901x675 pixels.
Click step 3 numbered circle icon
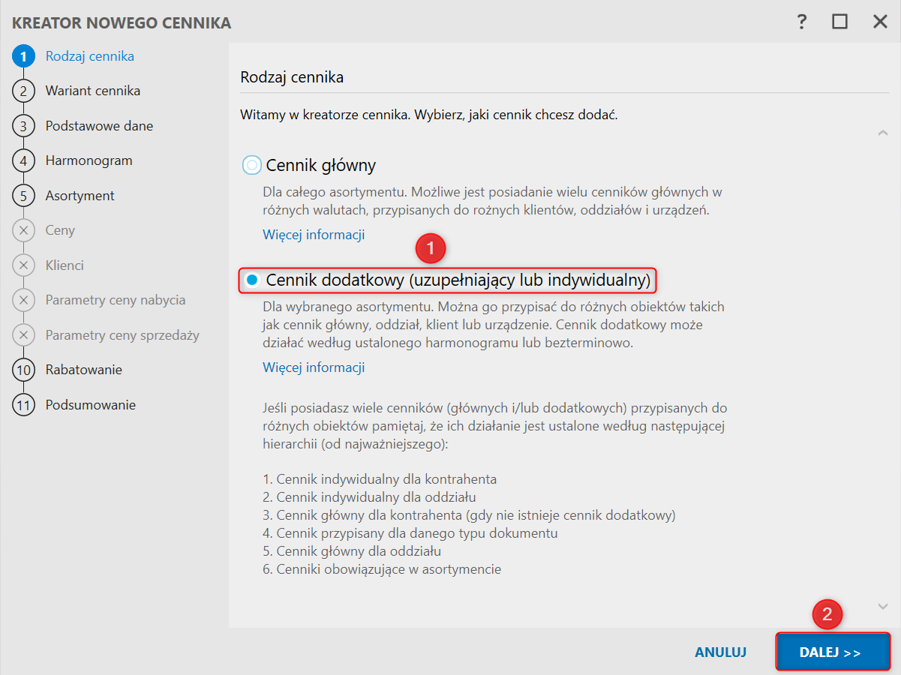[x=23, y=126]
